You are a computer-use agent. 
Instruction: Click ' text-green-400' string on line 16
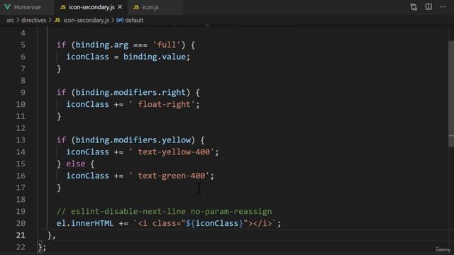coord(169,176)
